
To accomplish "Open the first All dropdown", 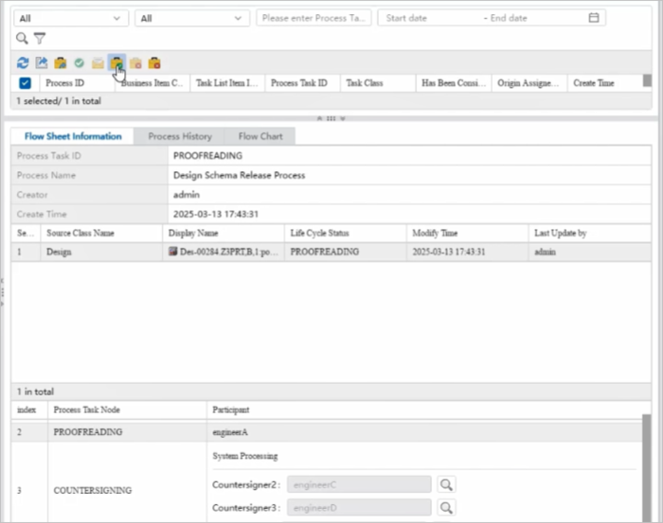I will point(71,18).
